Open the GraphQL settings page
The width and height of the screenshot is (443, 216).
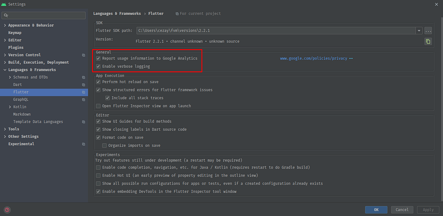tap(21, 99)
